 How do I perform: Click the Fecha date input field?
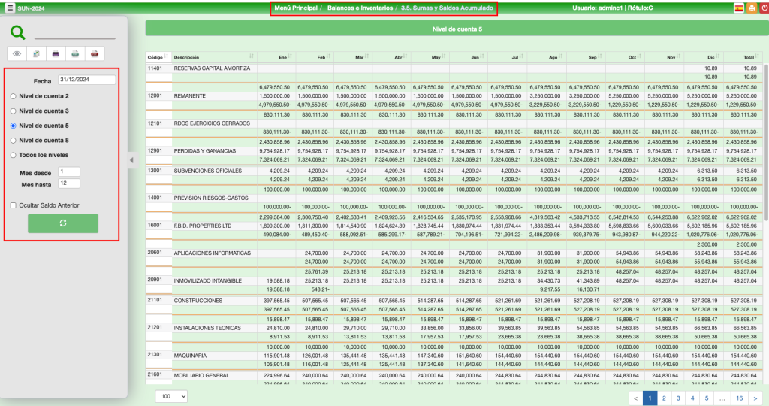click(x=86, y=80)
